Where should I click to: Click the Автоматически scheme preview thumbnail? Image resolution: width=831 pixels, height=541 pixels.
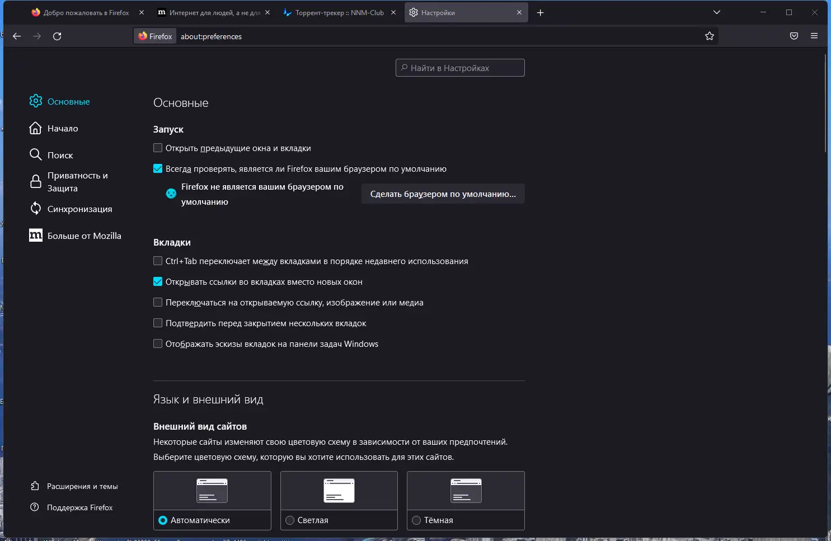[x=212, y=491]
